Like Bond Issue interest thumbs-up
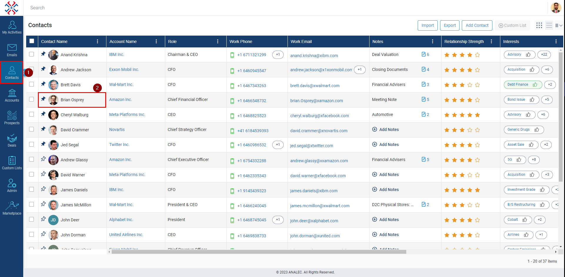 532,99
